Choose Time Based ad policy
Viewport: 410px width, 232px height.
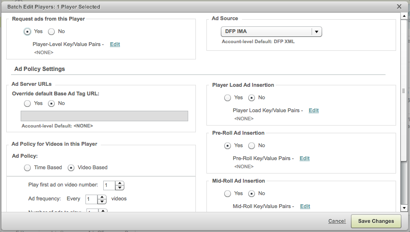(x=27, y=168)
